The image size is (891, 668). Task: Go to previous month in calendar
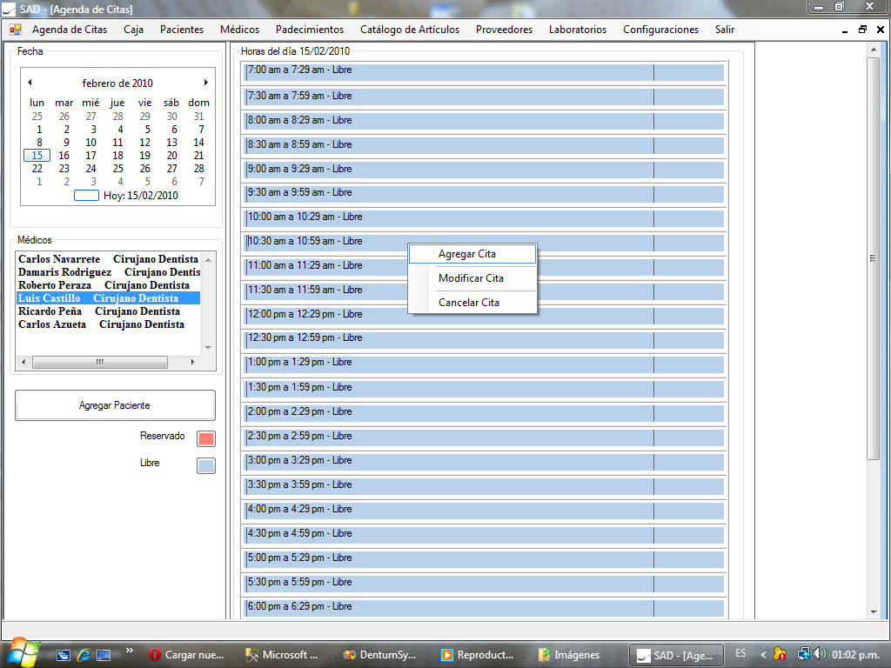[30, 83]
